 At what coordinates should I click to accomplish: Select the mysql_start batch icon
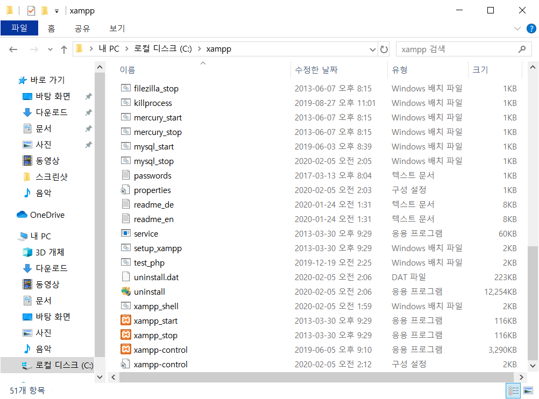pos(126,146)
